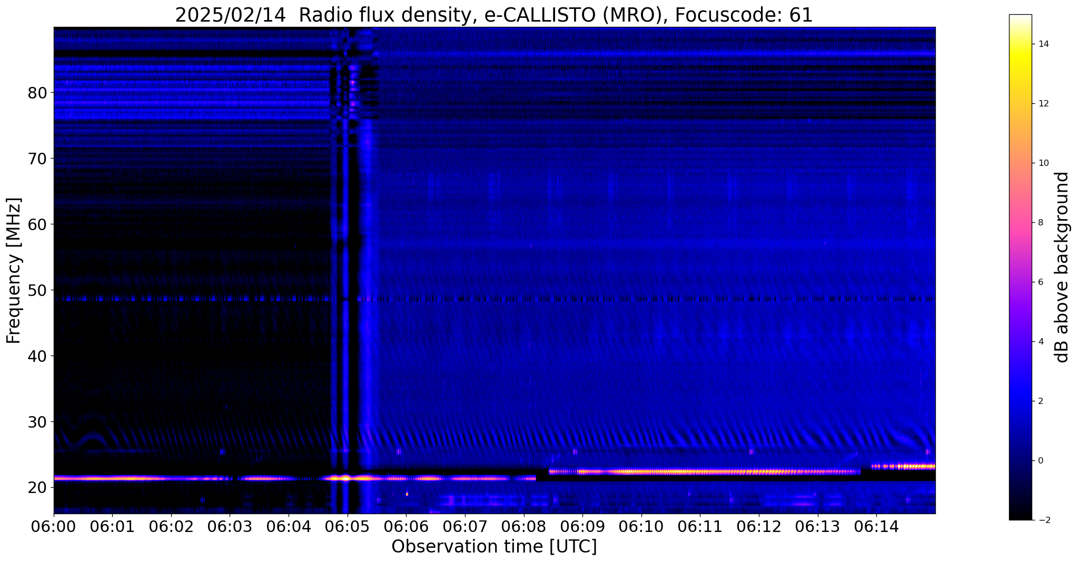The width and height of the screenshot is (1078, 562).
Task: Click the plot title mentioning e-CALLISTO (MRO)
Action: (x=494, y=15)
